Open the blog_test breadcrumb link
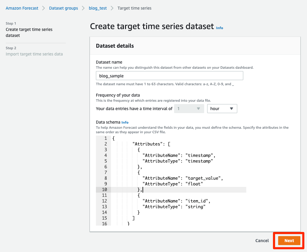This screenshot has height=252, width=307. click(98, 8)
